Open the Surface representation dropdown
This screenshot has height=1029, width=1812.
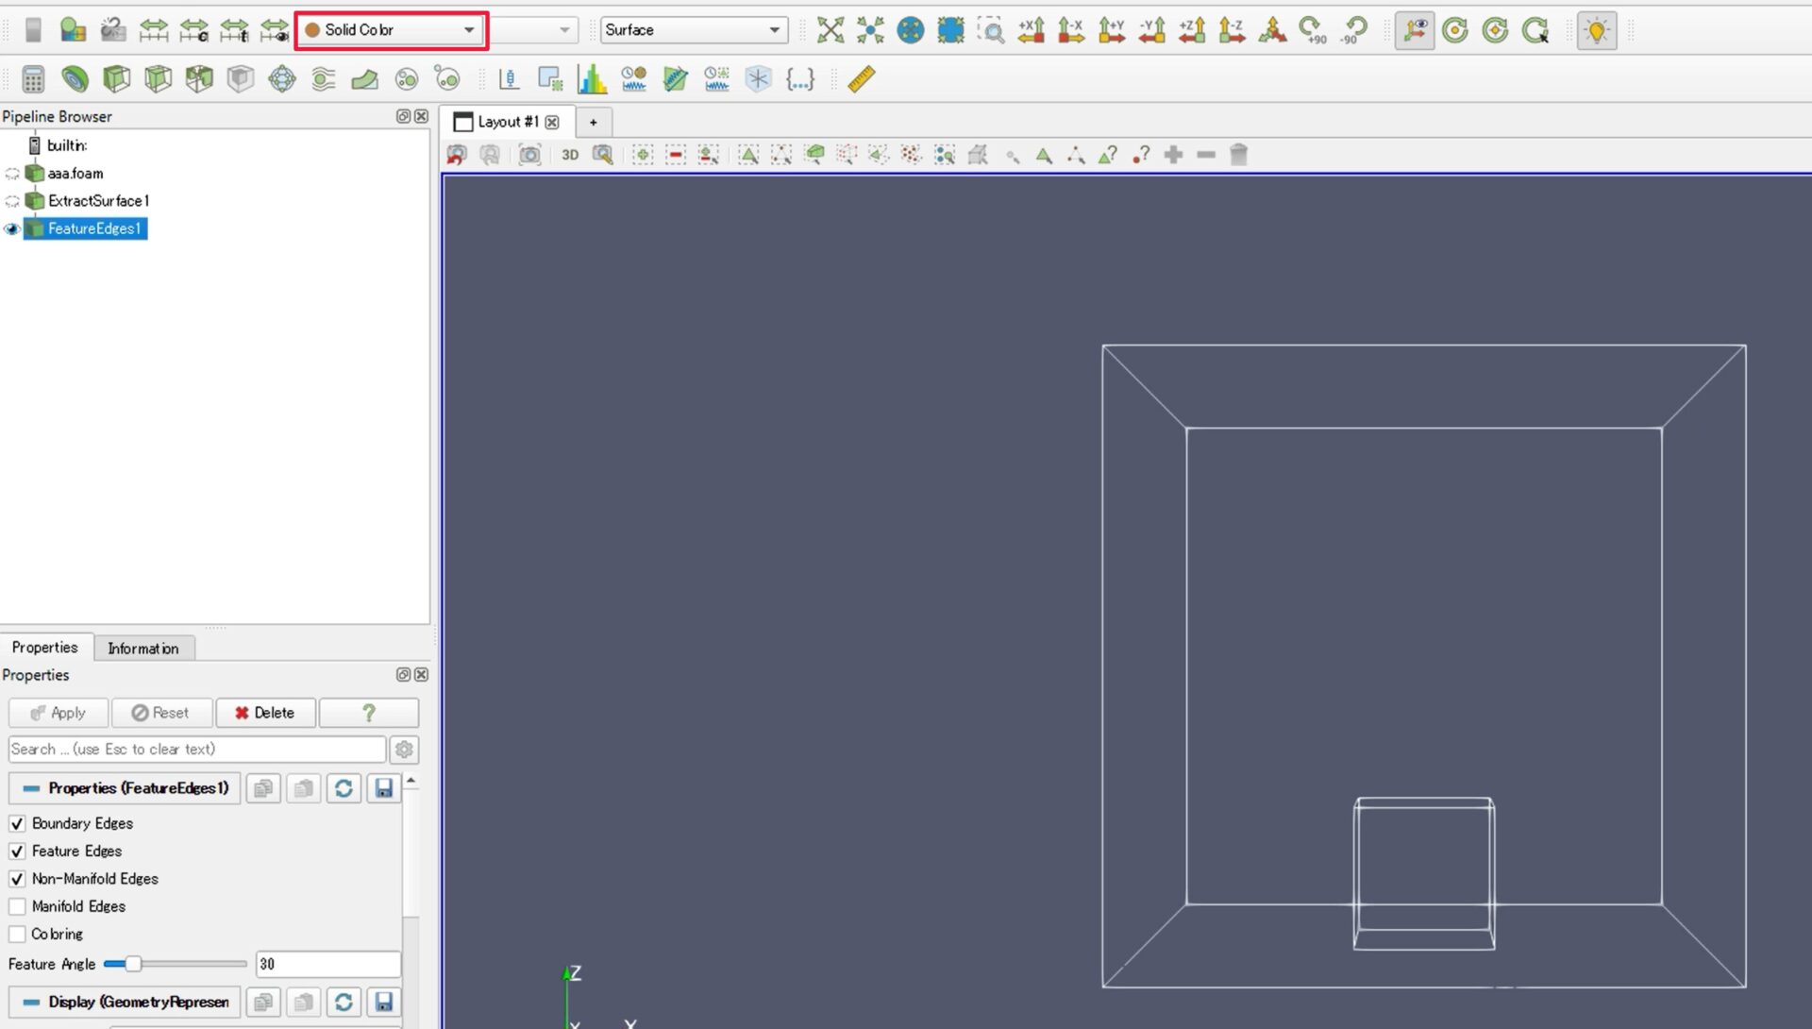pos(694,30)
